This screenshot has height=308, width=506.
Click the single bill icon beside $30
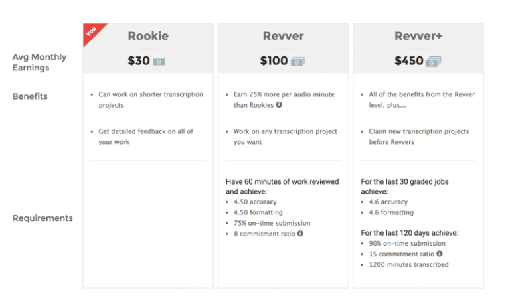click(159, 62)
